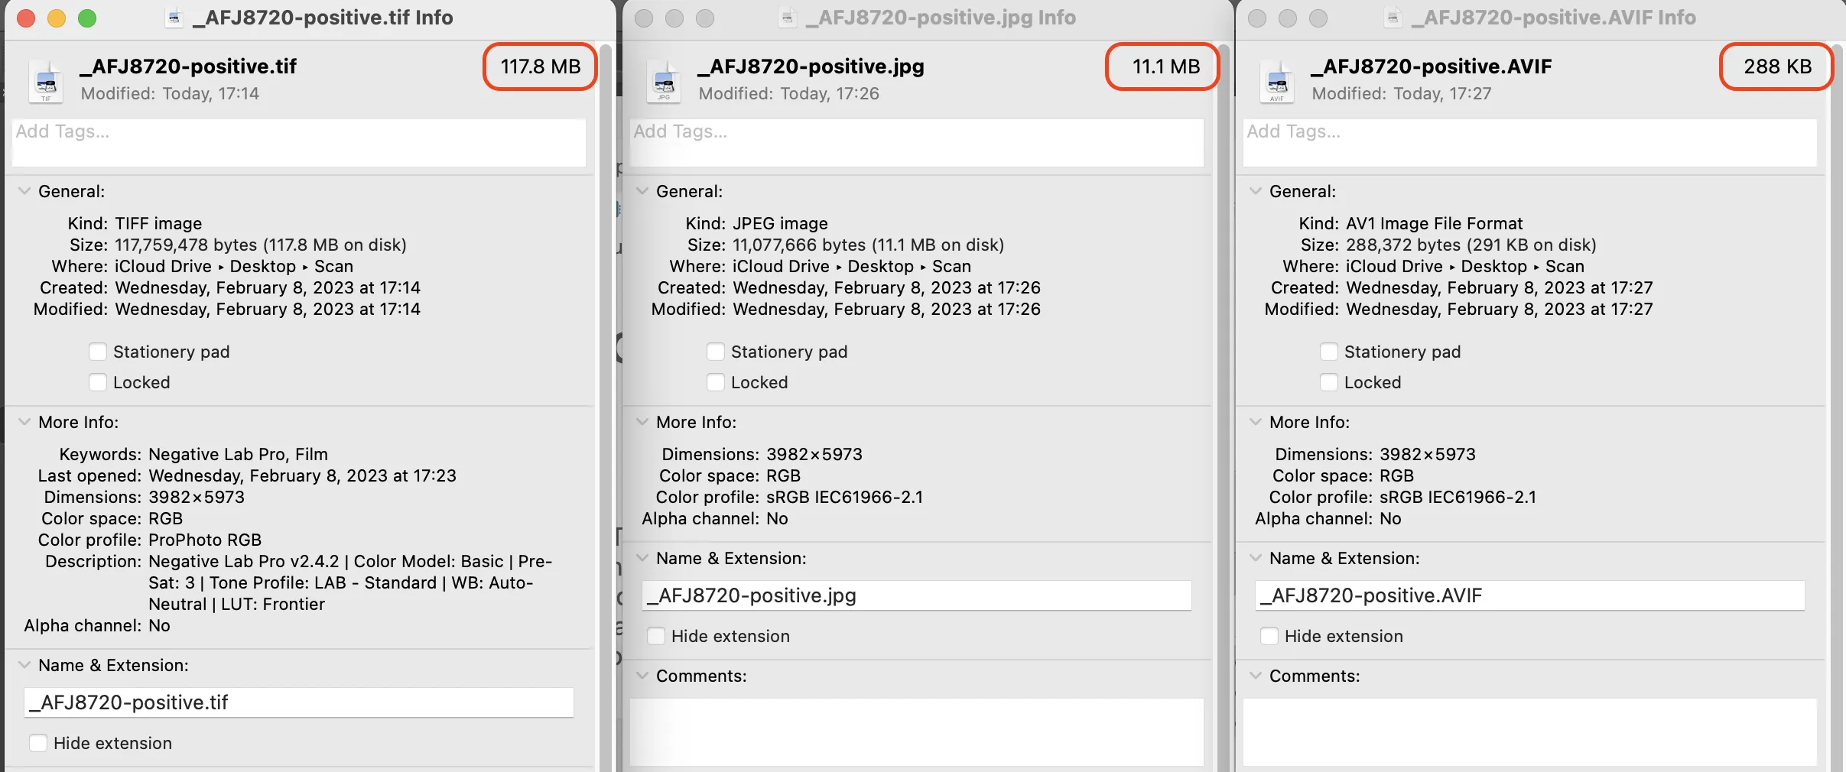Click the bold _AFJ8720-positive.tif header name

188,66
